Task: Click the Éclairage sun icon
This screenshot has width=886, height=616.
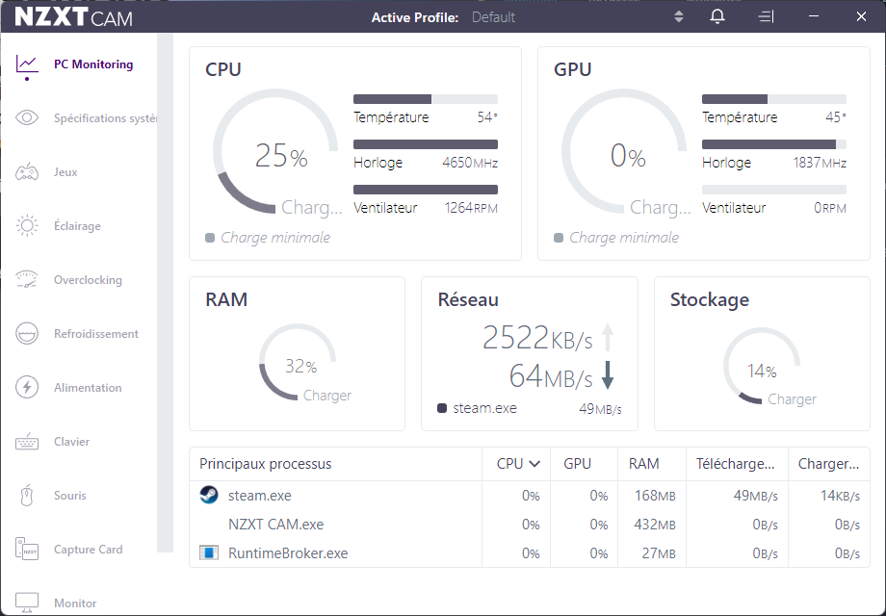Action: 27,226
